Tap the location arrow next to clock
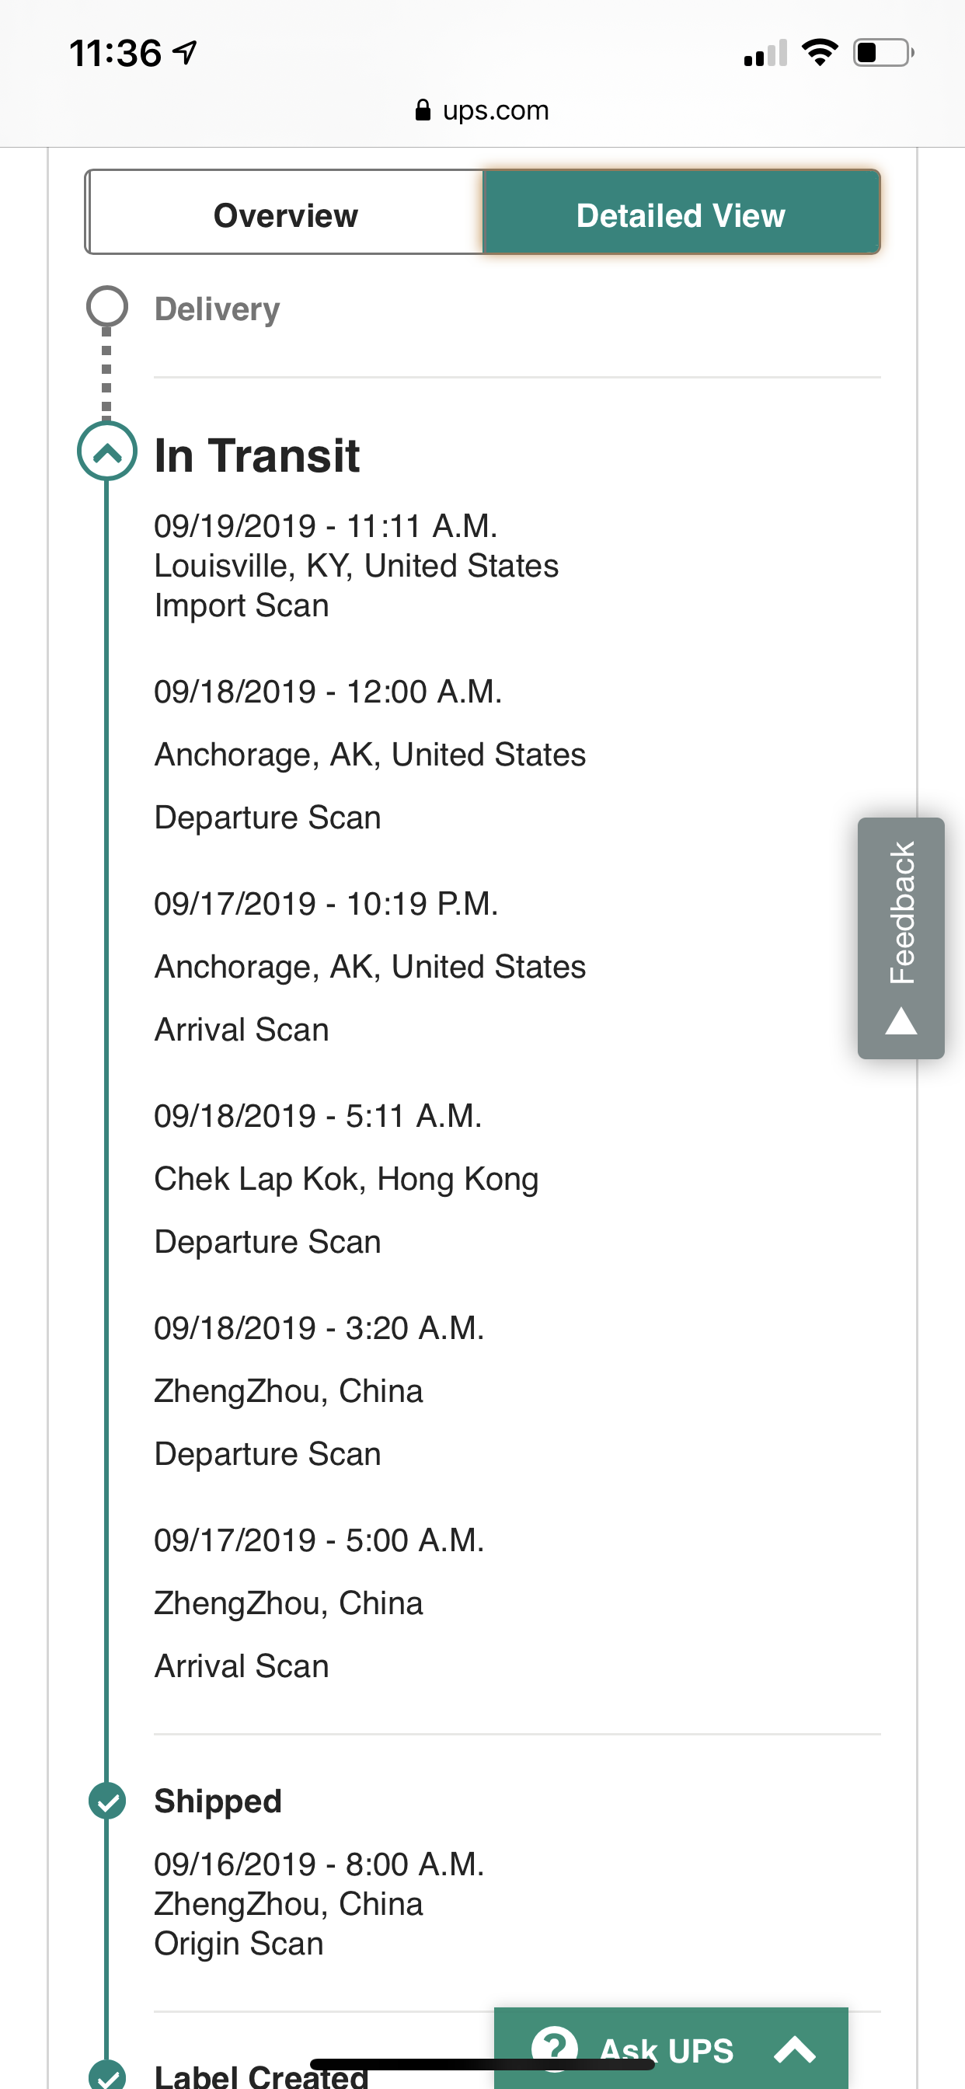This screenshot has height=2089, width=965. point(185,53)
